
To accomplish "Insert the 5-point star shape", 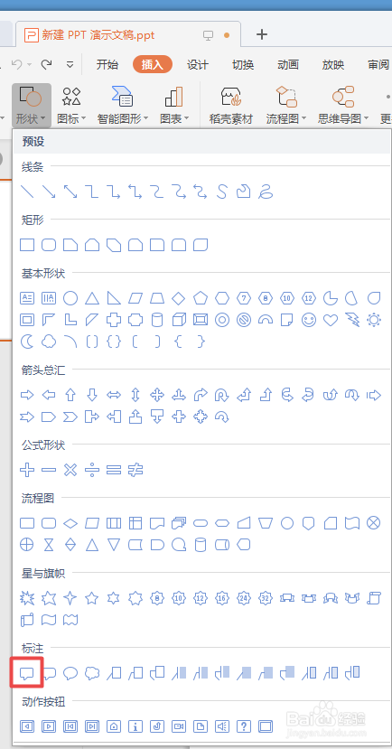I will click(91, 597).
